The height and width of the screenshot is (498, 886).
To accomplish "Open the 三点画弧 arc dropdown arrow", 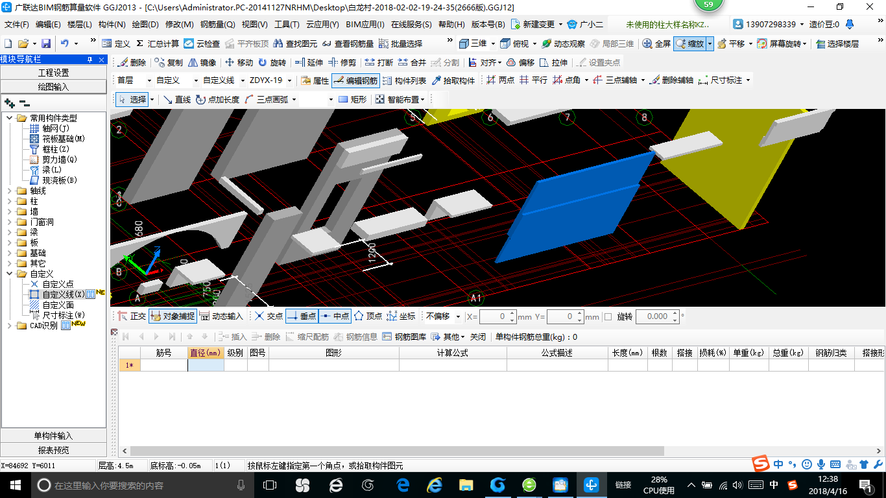I will click(294, 99).
